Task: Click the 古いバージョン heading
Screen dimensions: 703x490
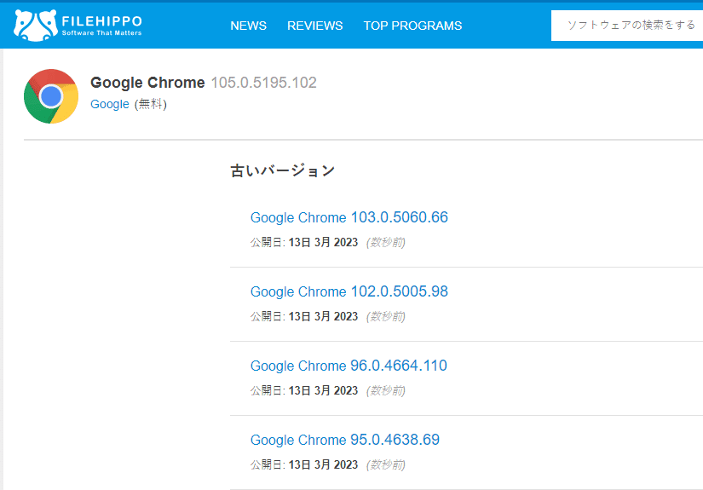Action: click(282, 170)
